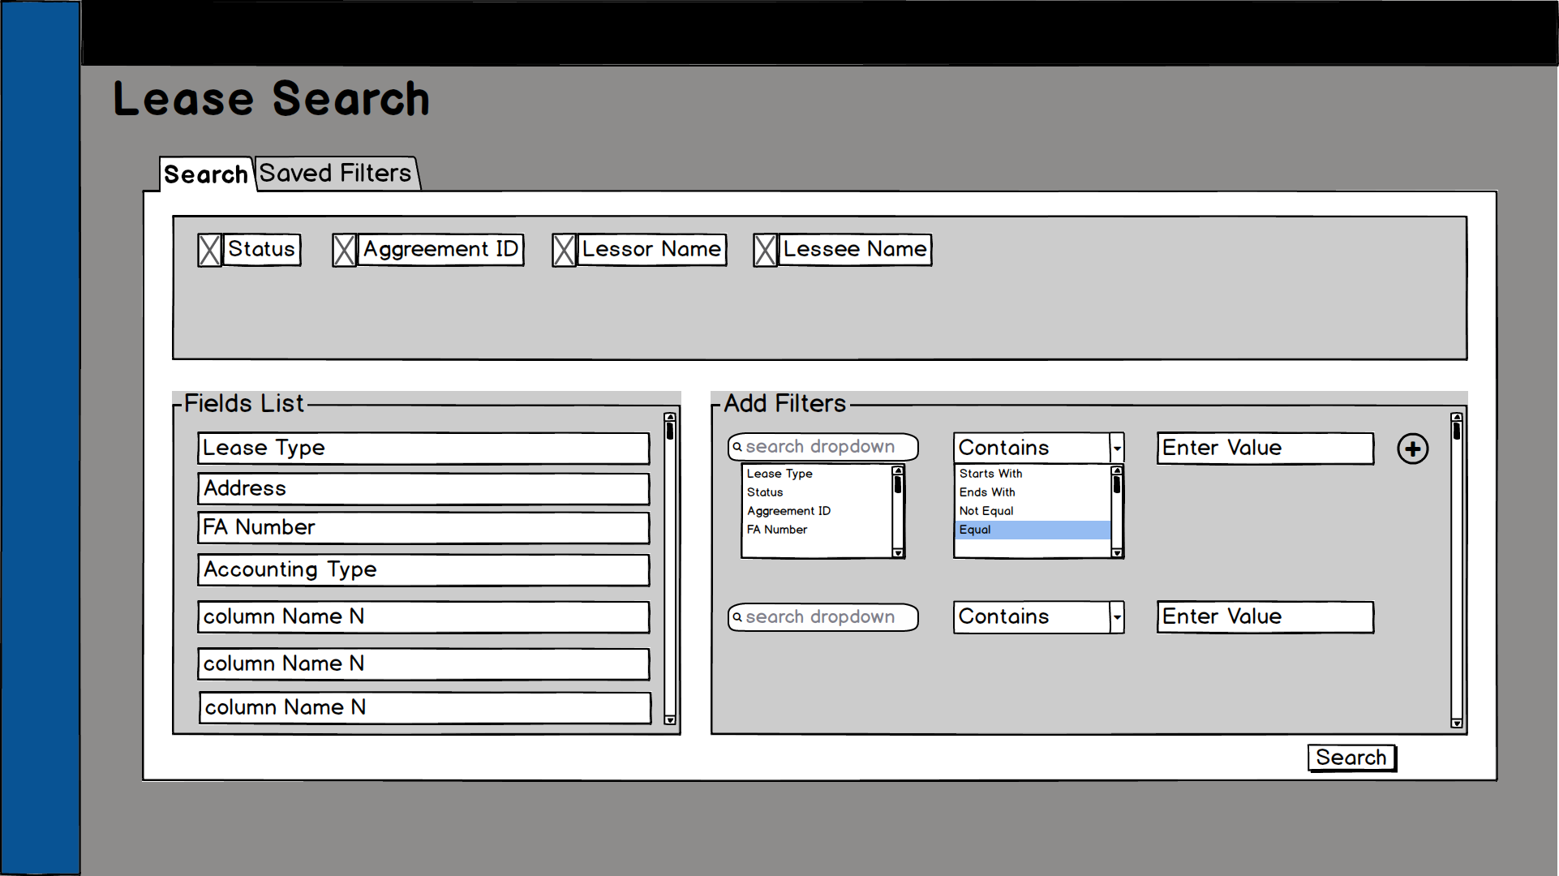The image size is (1559, 876).
Task: Select Accounting Type in Fields List
Action: point(423,569)
